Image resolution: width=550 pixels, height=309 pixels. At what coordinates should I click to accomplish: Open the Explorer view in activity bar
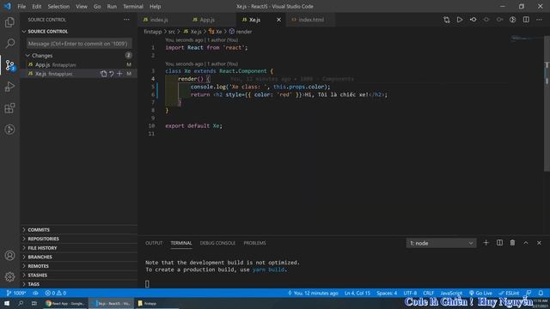click(x=9, y=22)
